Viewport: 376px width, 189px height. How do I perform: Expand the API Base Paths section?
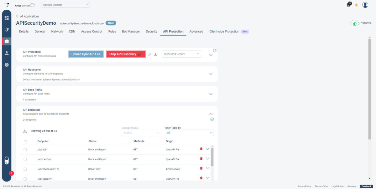click(211, 94)
